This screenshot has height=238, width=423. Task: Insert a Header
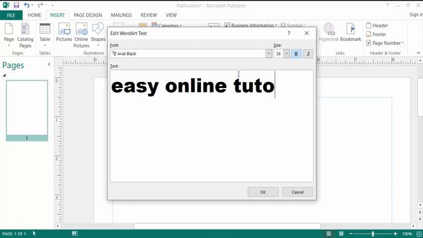(377, 25)
